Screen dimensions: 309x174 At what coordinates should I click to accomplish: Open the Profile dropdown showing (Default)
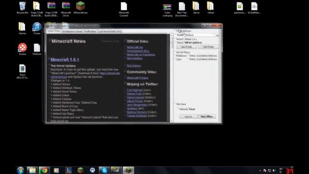coord(201,35)
